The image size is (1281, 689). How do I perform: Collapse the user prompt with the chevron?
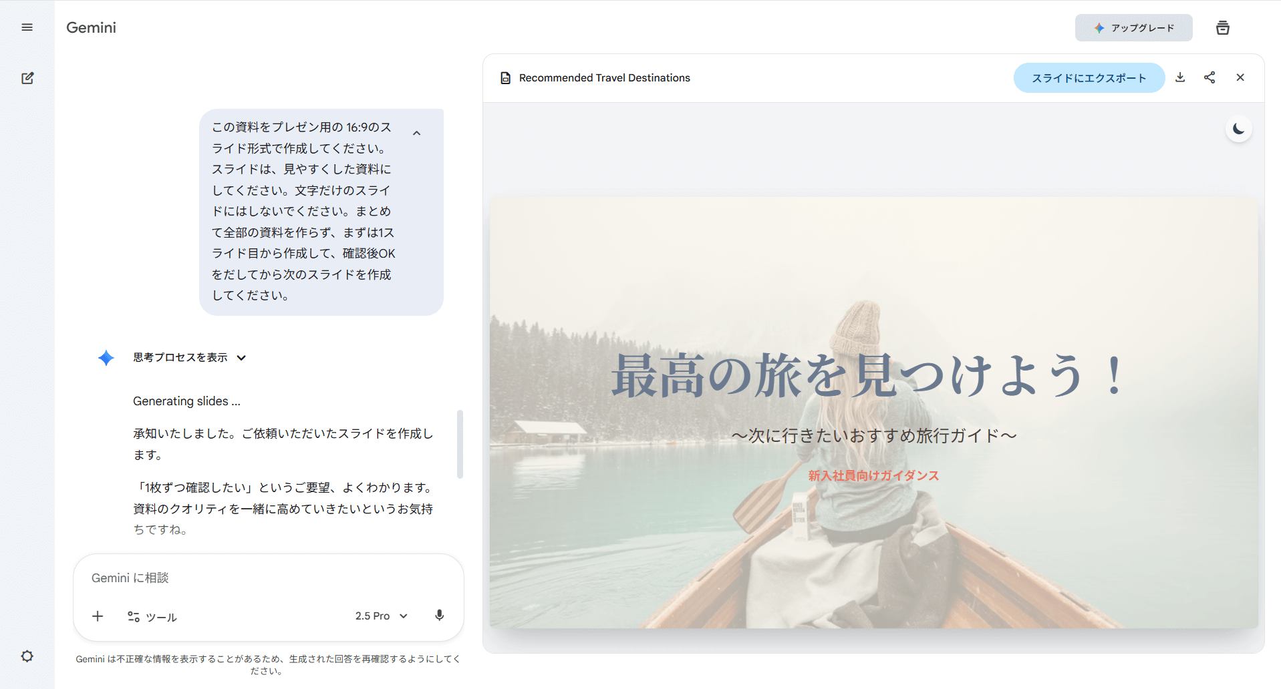[x=416, y=134]
